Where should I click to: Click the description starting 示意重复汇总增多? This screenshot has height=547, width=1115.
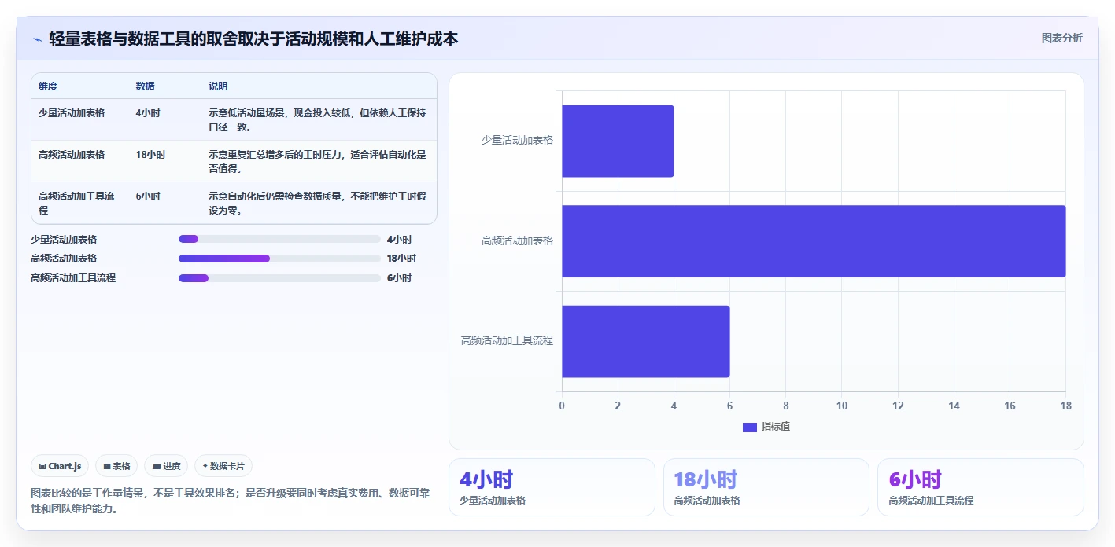pos(317,162)
